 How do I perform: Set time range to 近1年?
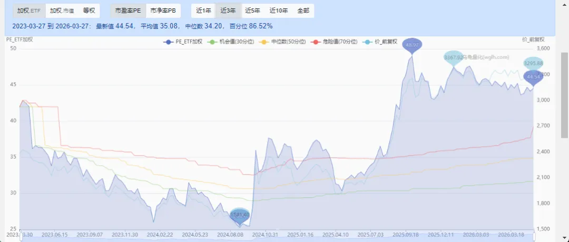click(x=203, y=11)
